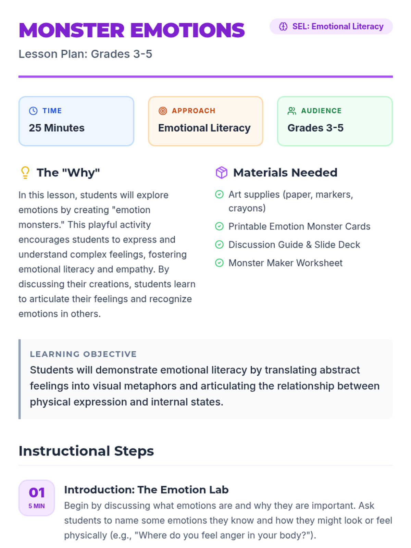Click the lightbulb icon beside The "Why"
This screenshot has width=411, height=548.
pos(25,173)
